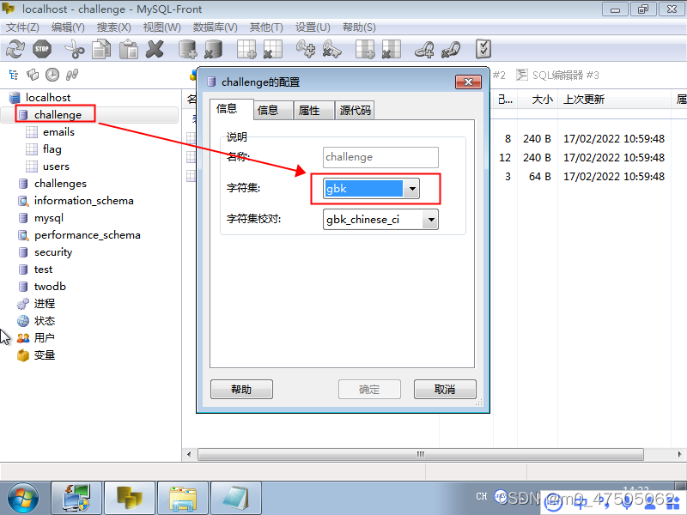Viewport: 687px width, 515px height.
Task: Open the 编辑(Y) menu
Action: 68,27
